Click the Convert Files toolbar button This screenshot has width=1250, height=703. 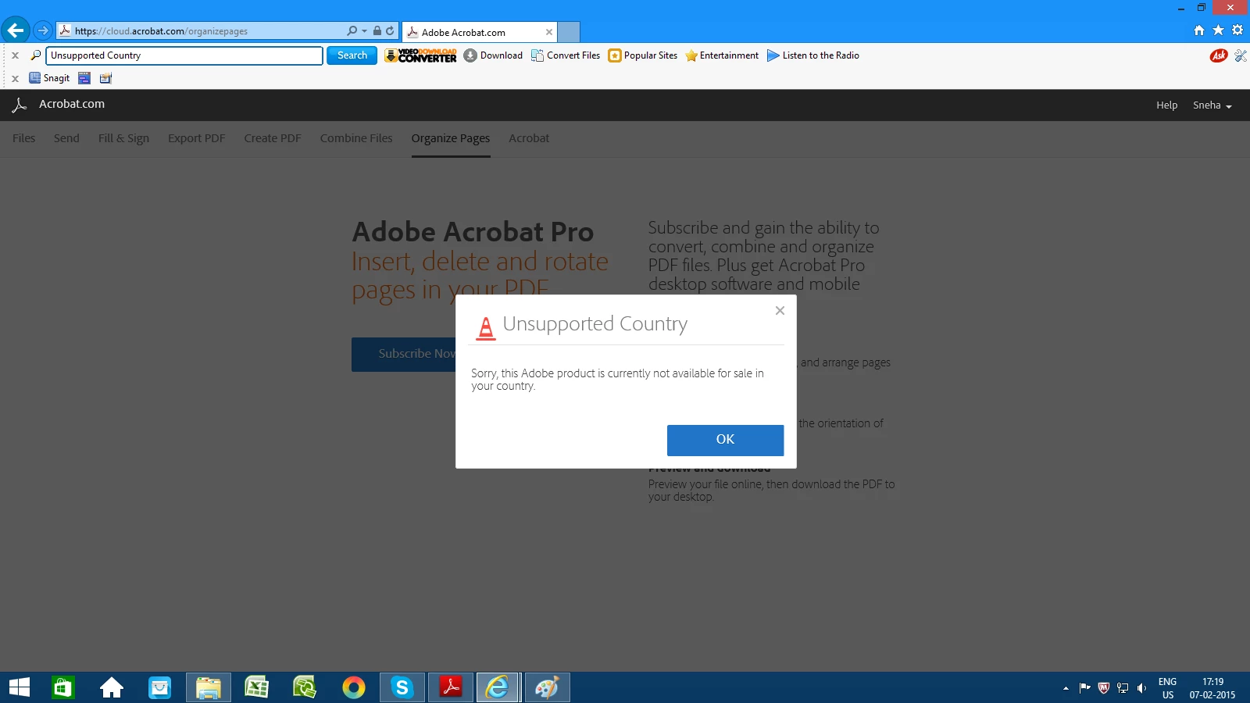pyautogui.click(x=566, y=55)
